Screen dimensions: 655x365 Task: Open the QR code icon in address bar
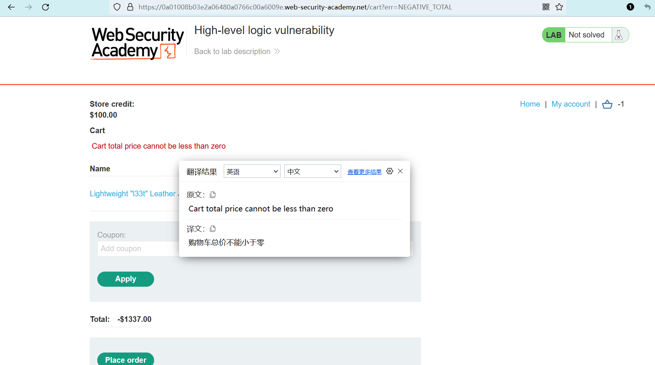click(x=546, y=7)
